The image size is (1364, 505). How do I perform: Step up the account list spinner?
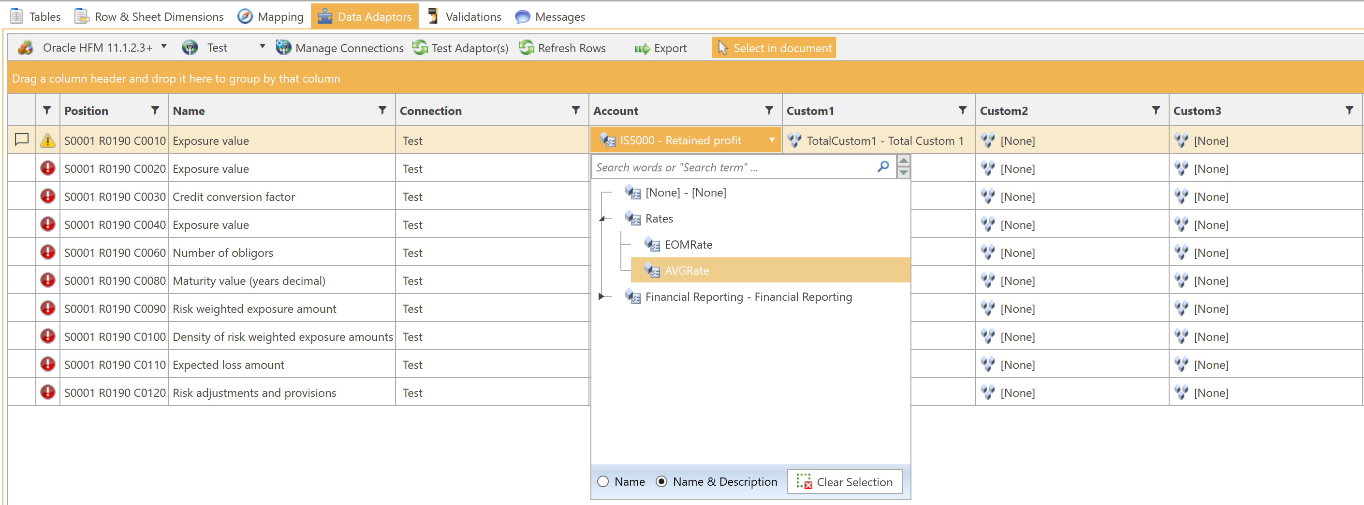coord(904,161)
